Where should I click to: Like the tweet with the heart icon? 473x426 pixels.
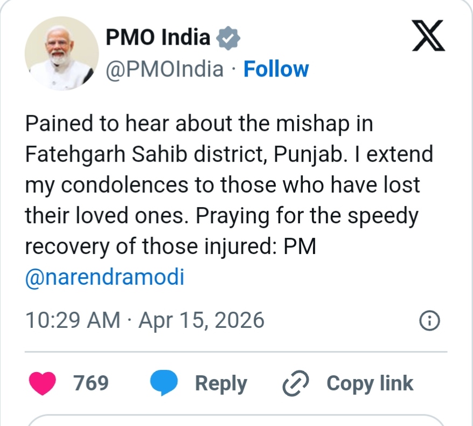click(42, 383)
